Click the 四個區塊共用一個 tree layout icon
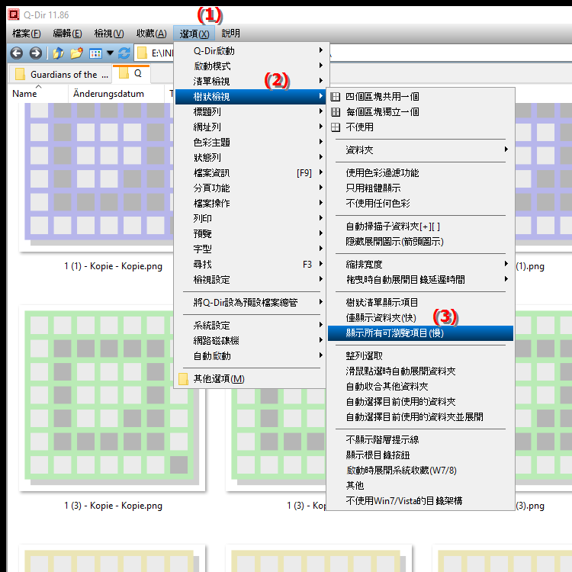 336,97
